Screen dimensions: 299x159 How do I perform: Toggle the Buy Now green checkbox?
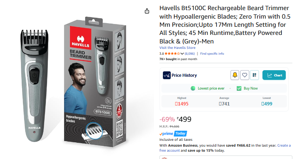[239, 88]
